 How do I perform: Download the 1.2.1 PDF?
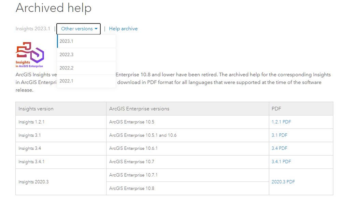tap(281, 122)
